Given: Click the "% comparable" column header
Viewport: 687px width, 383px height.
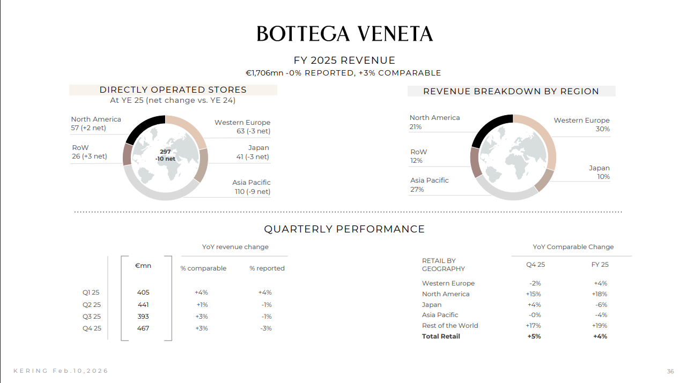Looking at the screenshot, I should pyautogui.click(x=203, y=268).
